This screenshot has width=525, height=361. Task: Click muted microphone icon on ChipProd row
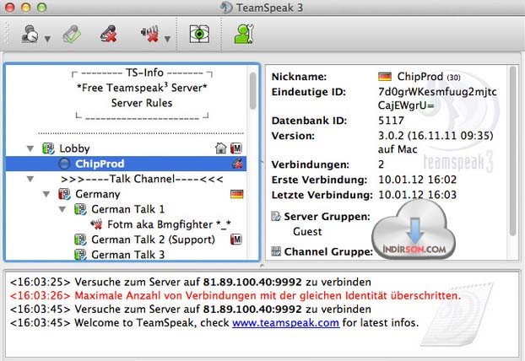[x=237, y=164]
